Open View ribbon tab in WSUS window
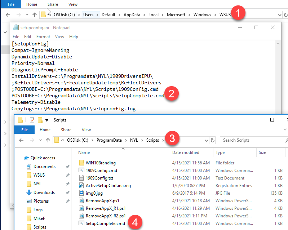Screen dimensions: 288x230 [73, 4]
